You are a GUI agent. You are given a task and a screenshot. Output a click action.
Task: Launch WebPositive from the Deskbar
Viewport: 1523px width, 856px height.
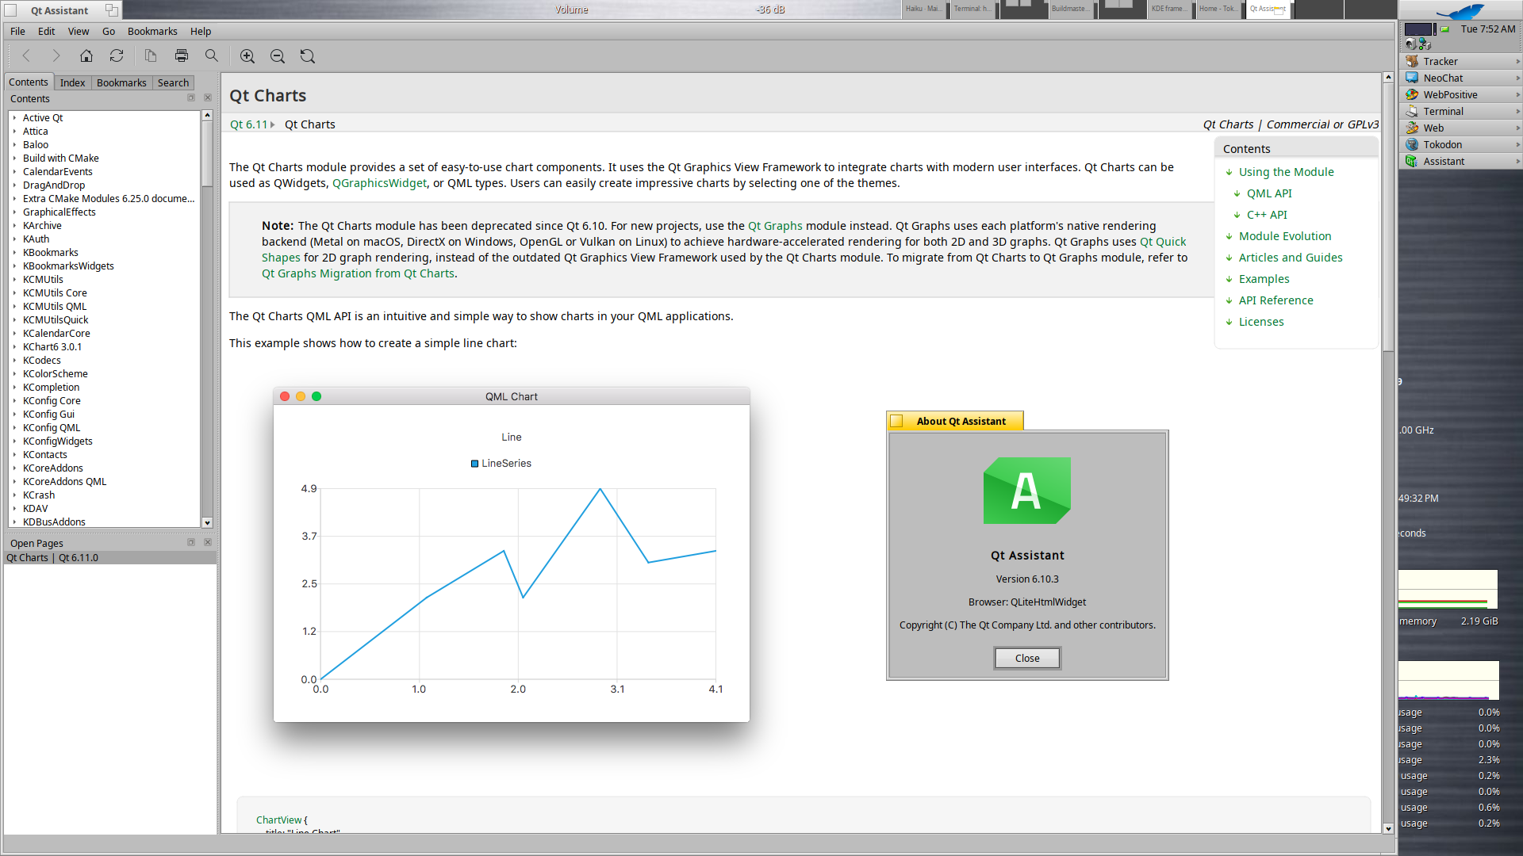tap(1461, 94)
